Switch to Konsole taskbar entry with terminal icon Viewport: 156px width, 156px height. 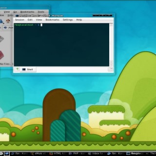click(135, 154)
